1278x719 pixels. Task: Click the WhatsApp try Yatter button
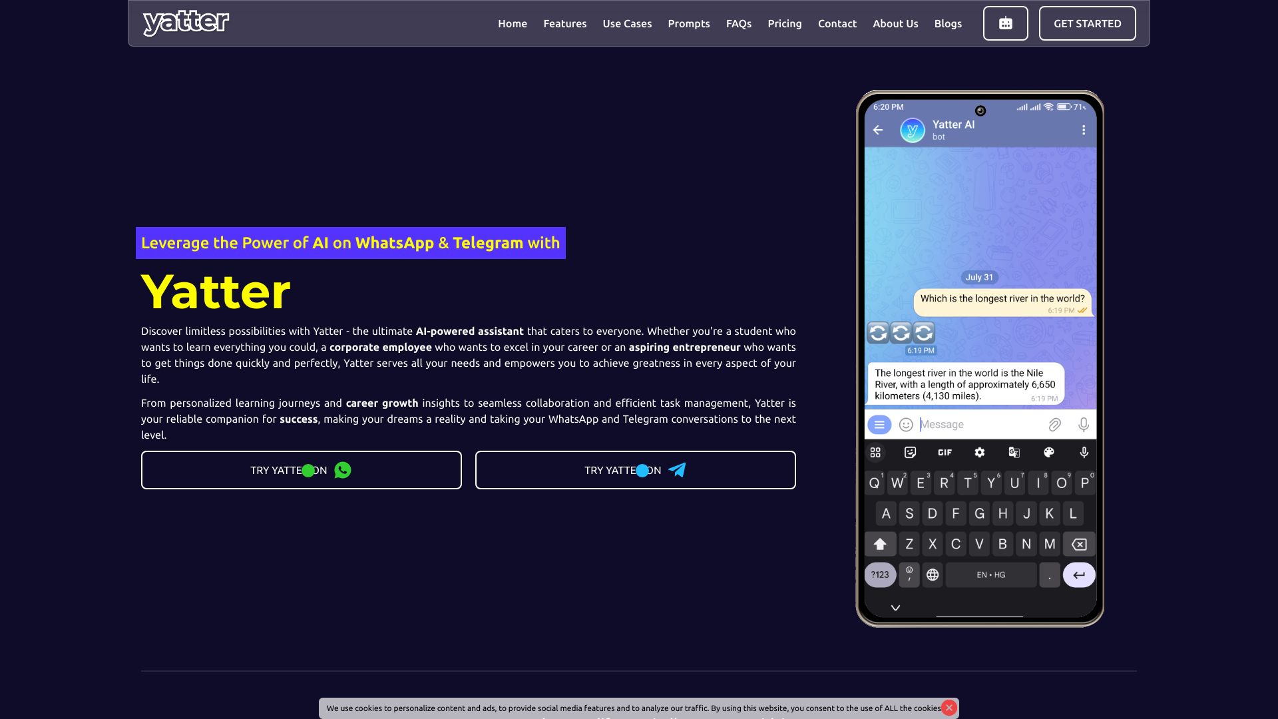click(x=301, y=469)
